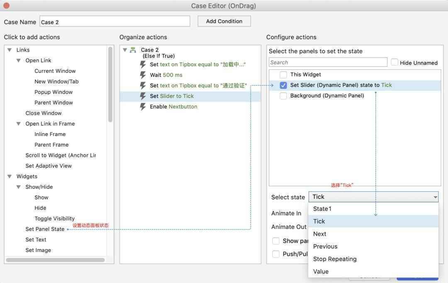This screenshot has width=448, height=283.
Task: Check the Background (Dynamic Panel) checkbox
Action: click(283, 96)
